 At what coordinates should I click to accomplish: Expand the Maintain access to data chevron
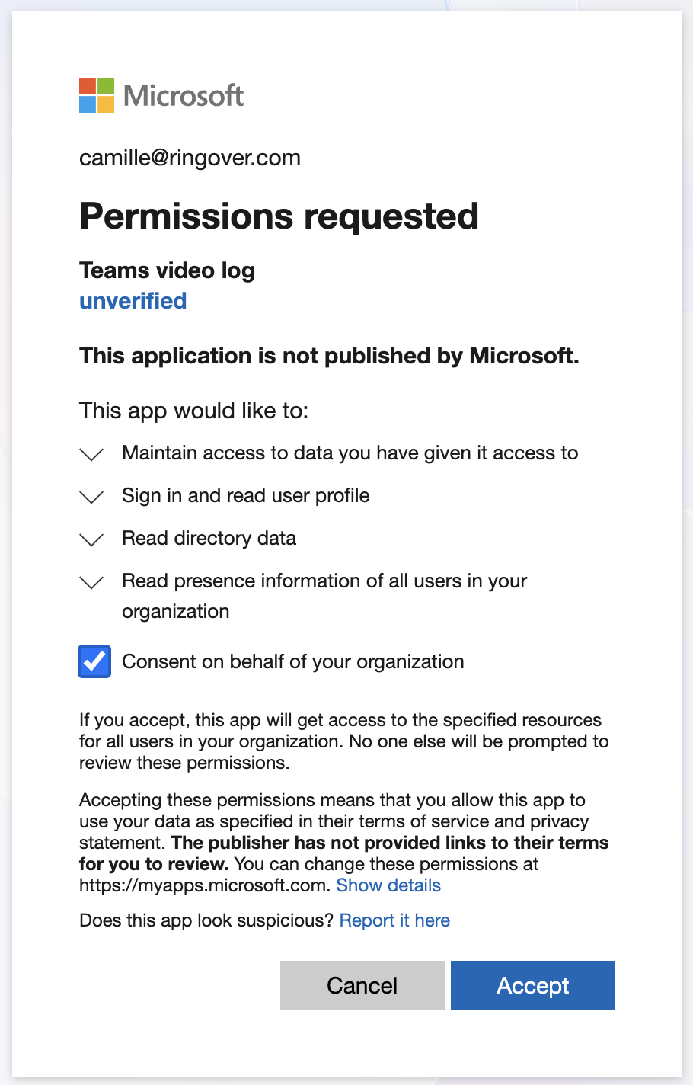pyautogui.click(x=91, y=454)
